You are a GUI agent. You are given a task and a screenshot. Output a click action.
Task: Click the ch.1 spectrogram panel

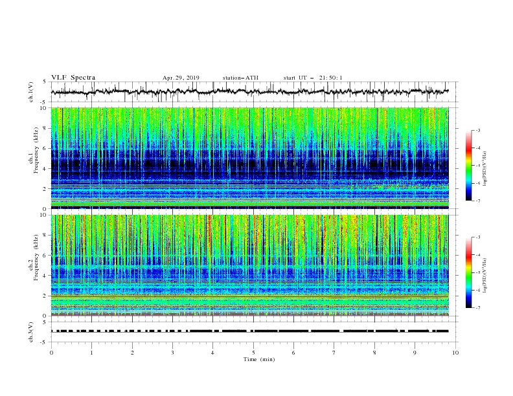point(250,158)
